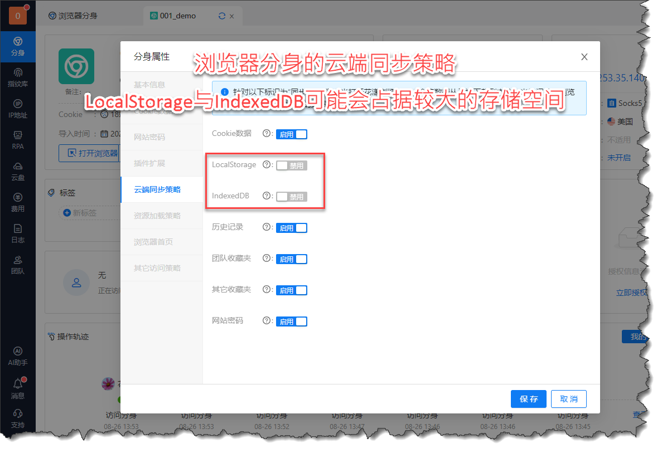Click help icon next to 历史记录
The height and width of the screenshot is (453, 662).
click(x=267, y=227)
